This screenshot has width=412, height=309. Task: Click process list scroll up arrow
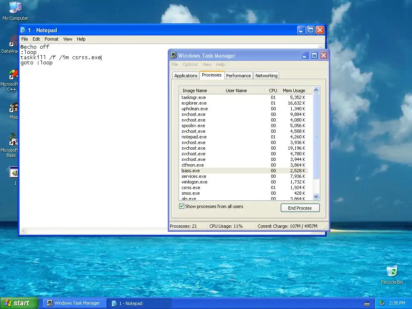(x=316, y=90)
